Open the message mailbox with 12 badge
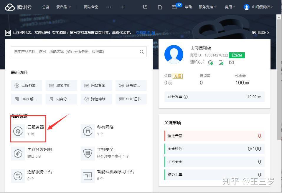 point(174,7)
